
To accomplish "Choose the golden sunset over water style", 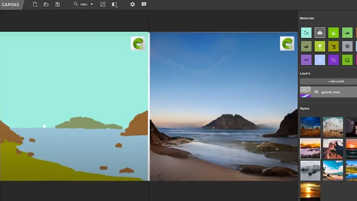I will [310, 191].
